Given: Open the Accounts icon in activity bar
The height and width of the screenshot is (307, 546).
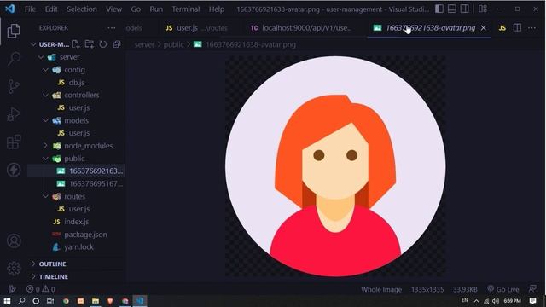Looking at the screenshot, I should click(x=14, y=240).
